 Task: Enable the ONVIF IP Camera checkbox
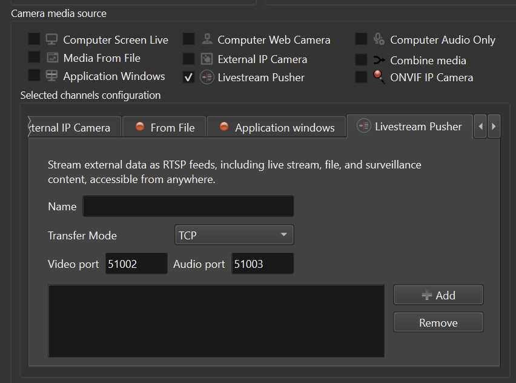point(361,77)
